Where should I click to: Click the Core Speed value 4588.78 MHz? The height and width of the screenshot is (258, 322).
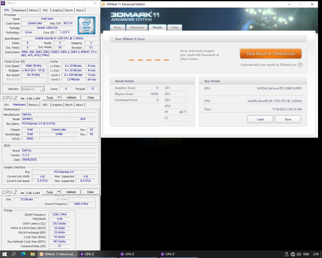click(33, 66)
